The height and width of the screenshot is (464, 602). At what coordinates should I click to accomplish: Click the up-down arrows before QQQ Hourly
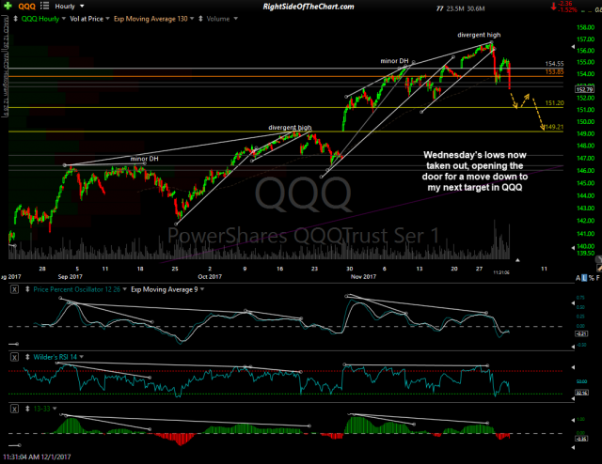click(15, 19)
